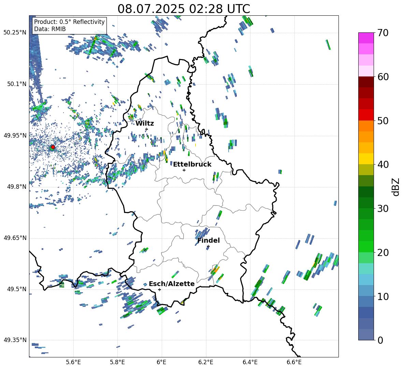Click the colorbar tick label 20
Image resolution: width=404 pixels, height=369 pixels.
coord(383,253)
